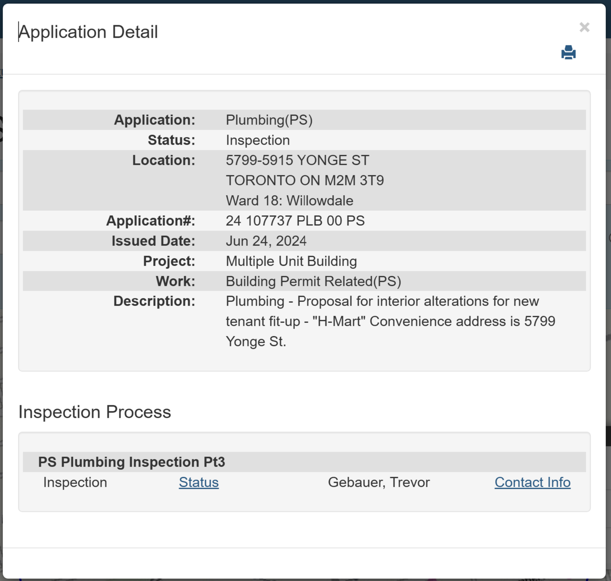Click the Multiple Unit Building project value

291,261
